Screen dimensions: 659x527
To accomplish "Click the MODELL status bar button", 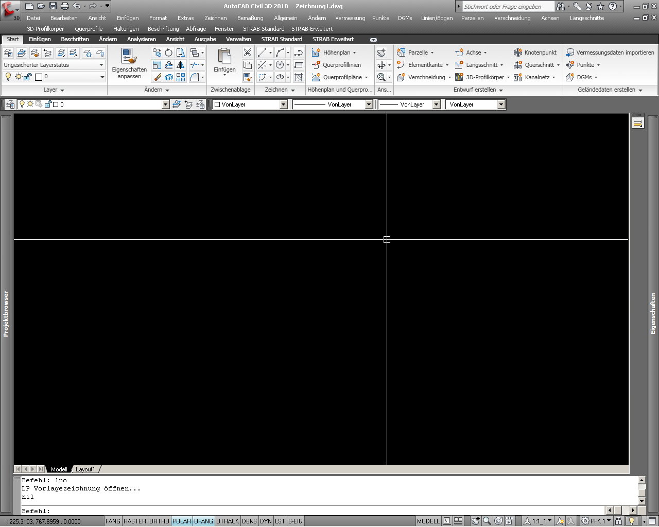I will 428,521.
